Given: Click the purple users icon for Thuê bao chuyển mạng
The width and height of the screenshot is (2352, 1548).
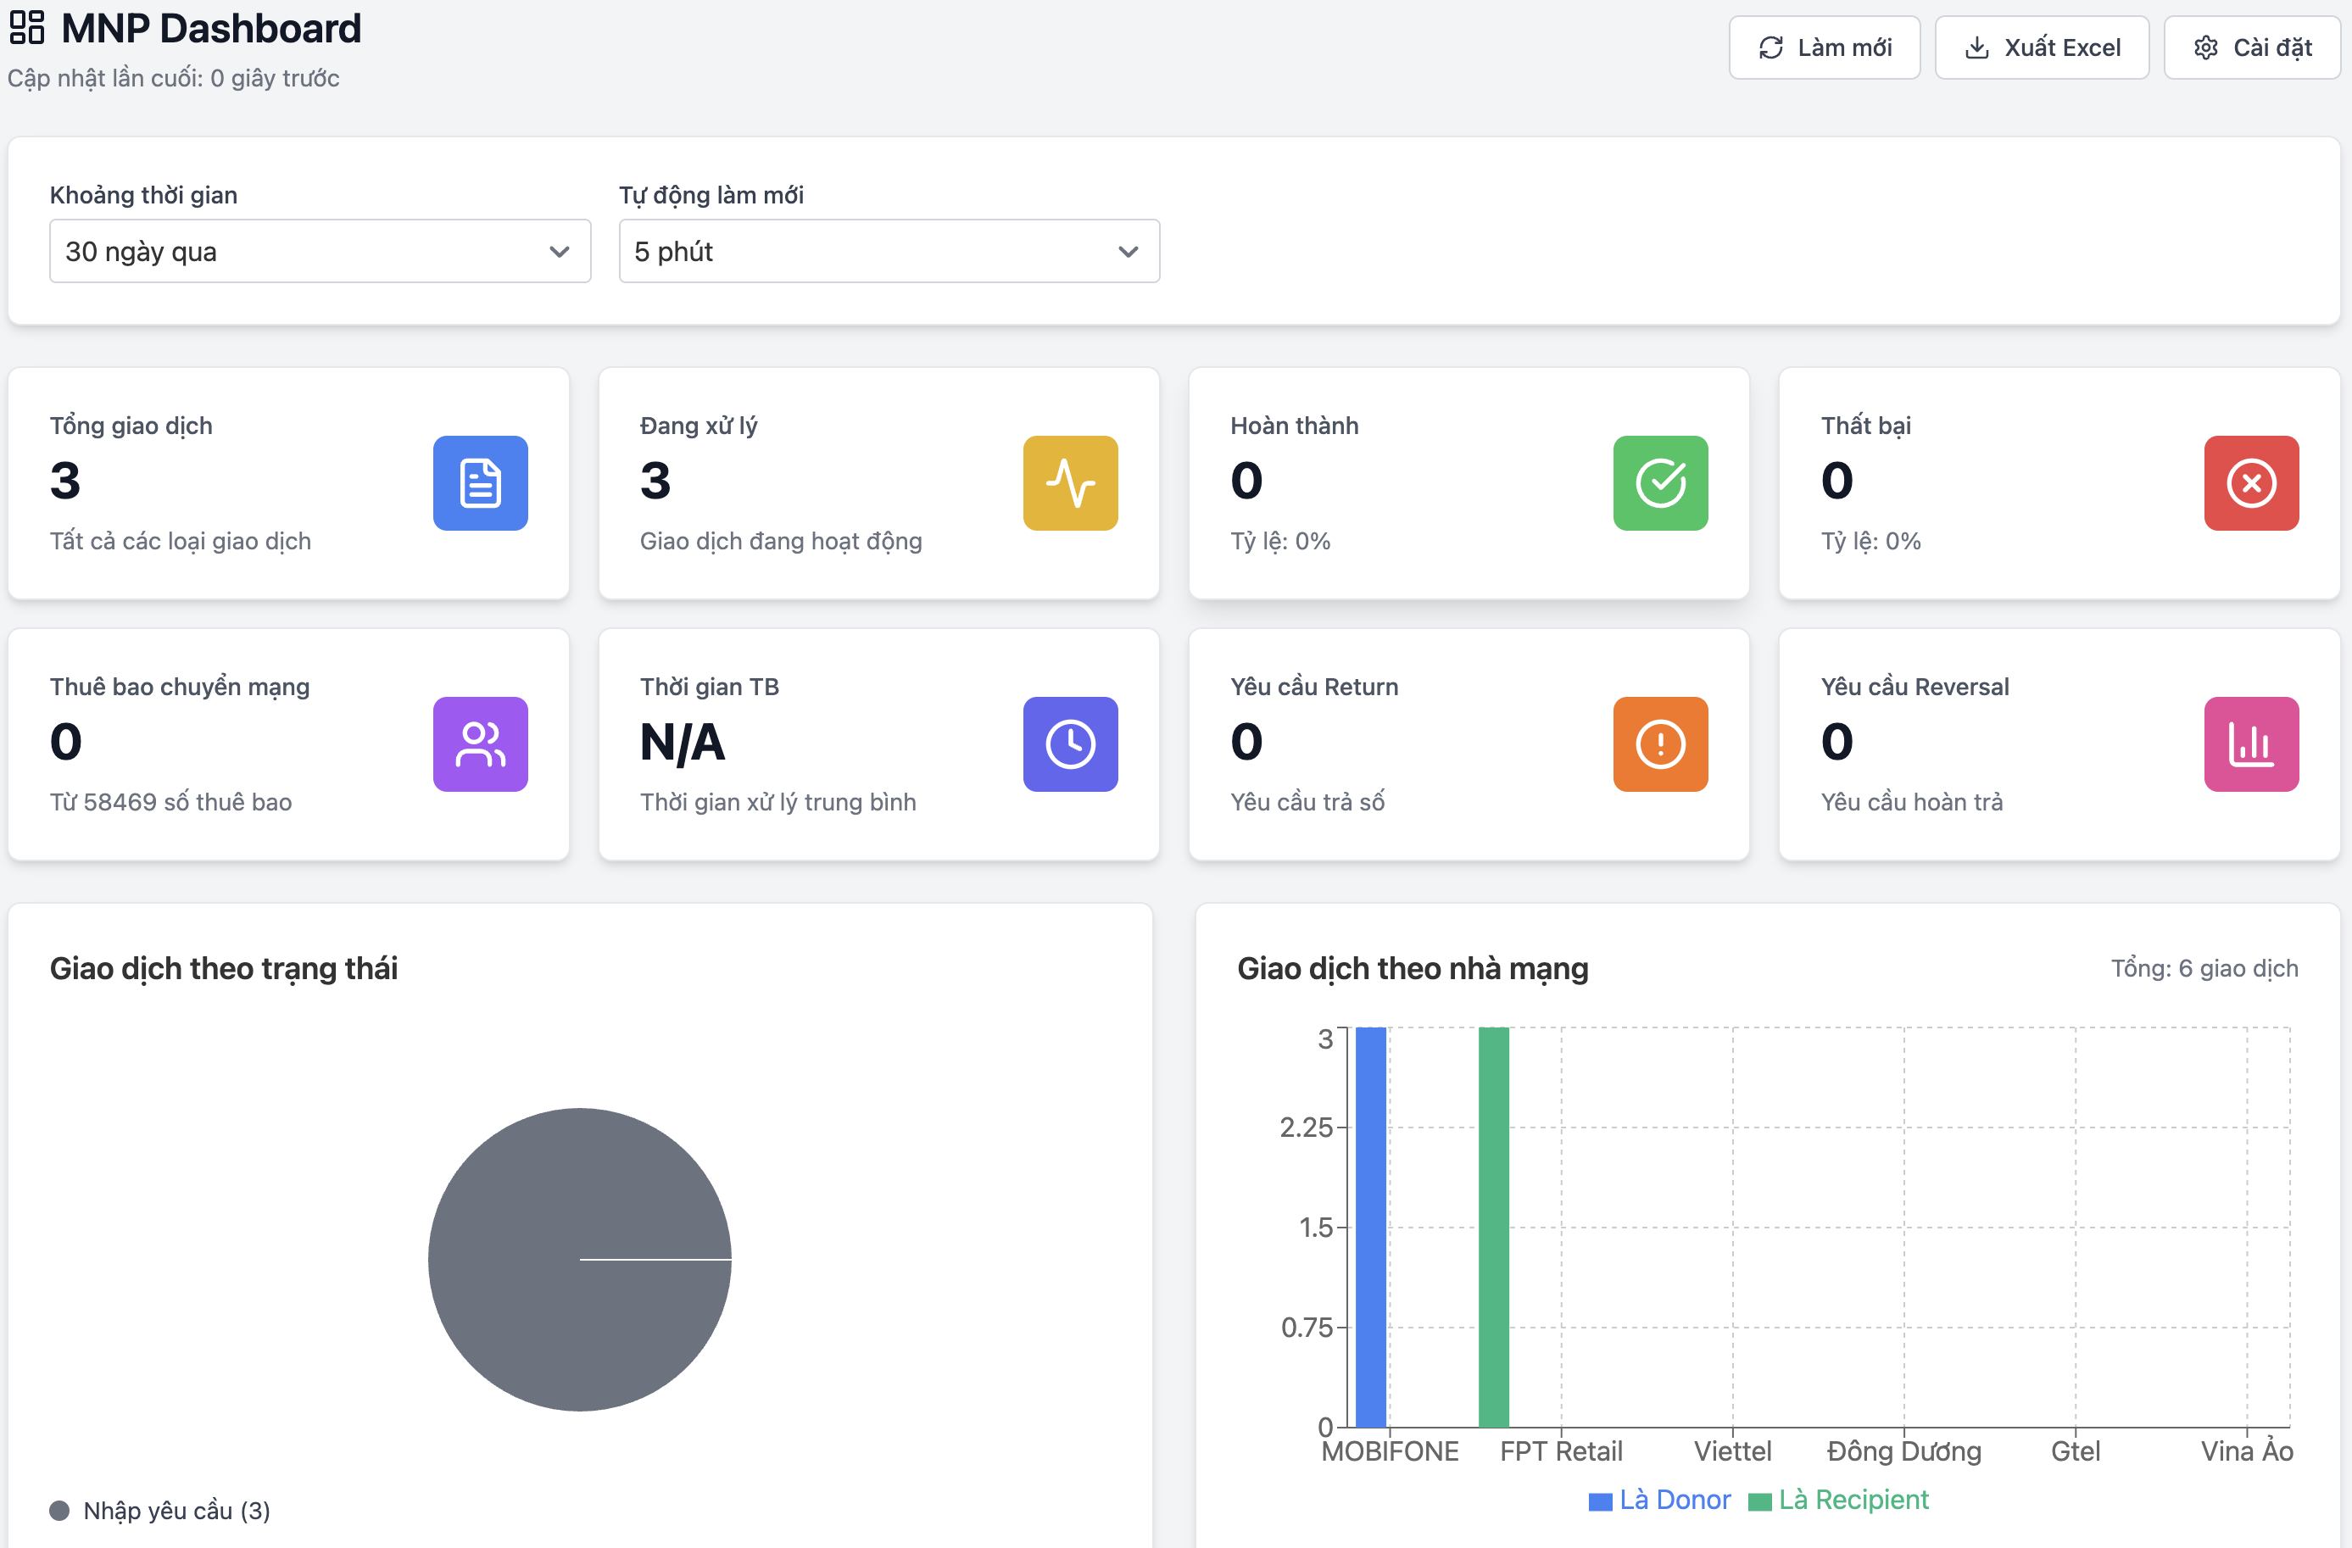Looking at the screenshot, I should pos(480,743).
